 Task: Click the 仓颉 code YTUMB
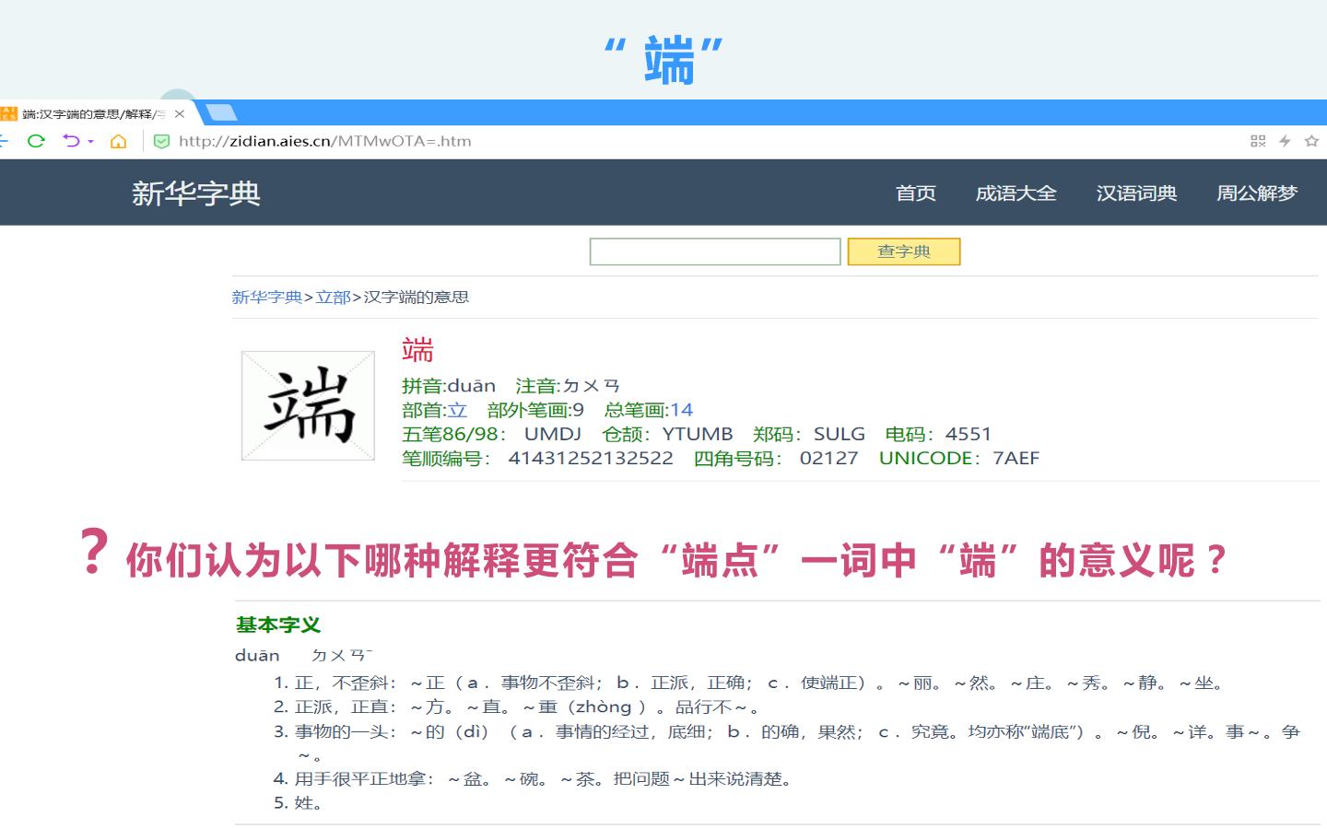pos(698,434)
